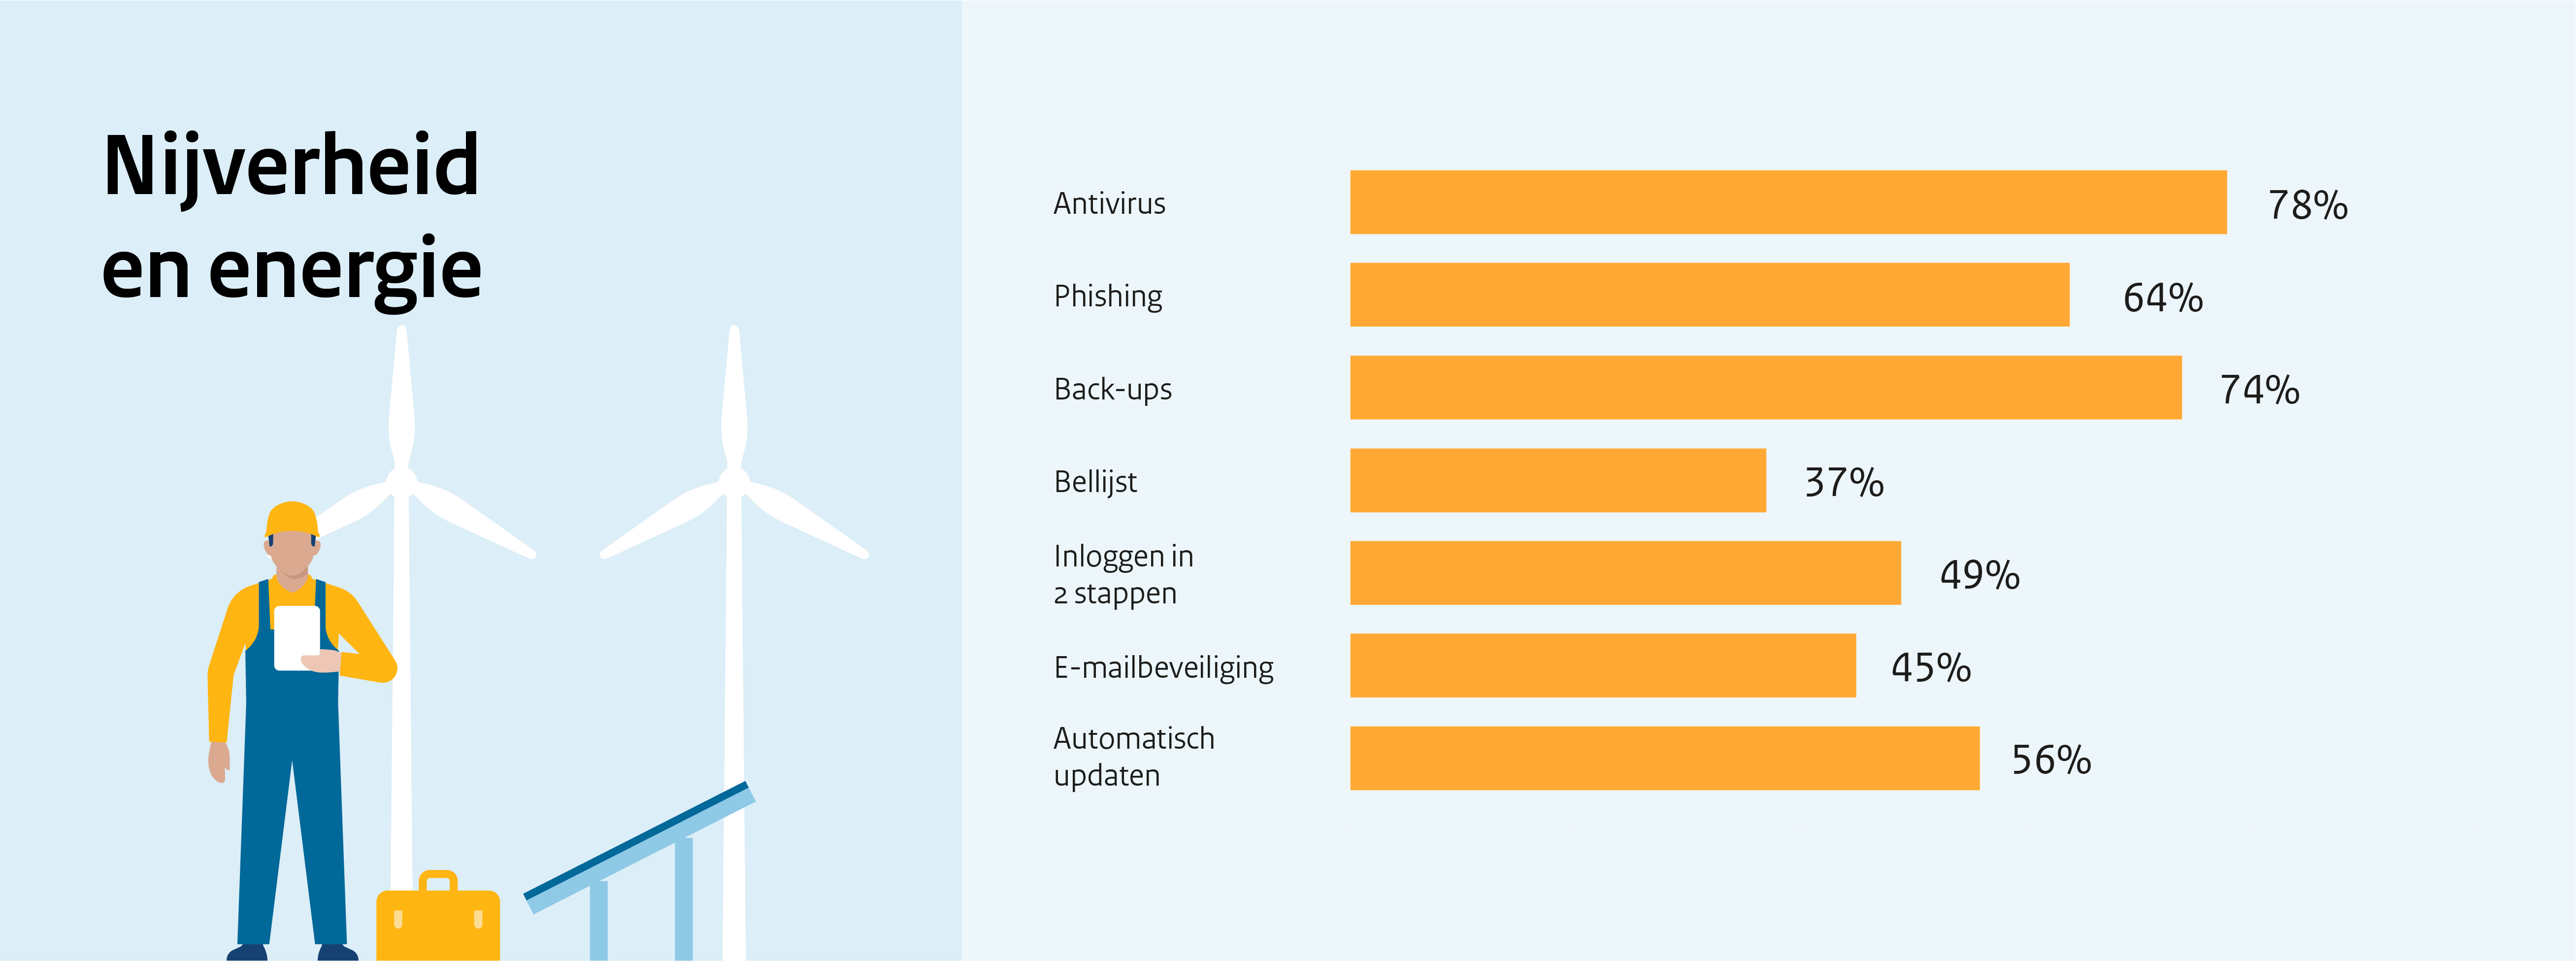Select the yellow toolbox illustration
The image size is (2576, 961).
tap(438, 916)
